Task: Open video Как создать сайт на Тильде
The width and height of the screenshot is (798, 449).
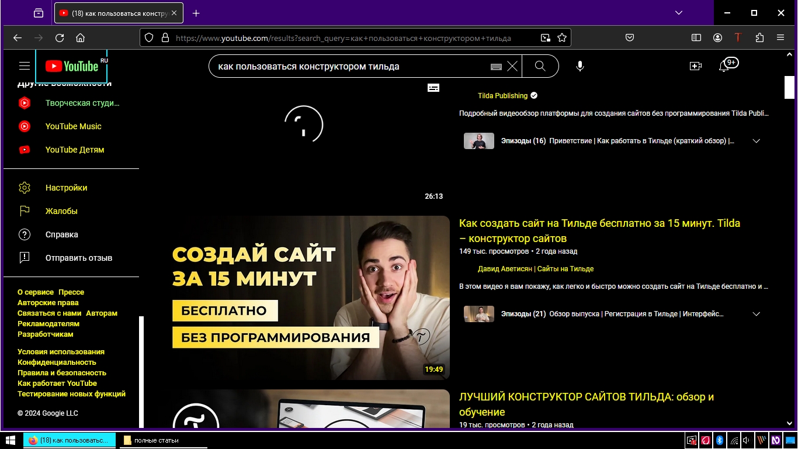Action: 599,230
